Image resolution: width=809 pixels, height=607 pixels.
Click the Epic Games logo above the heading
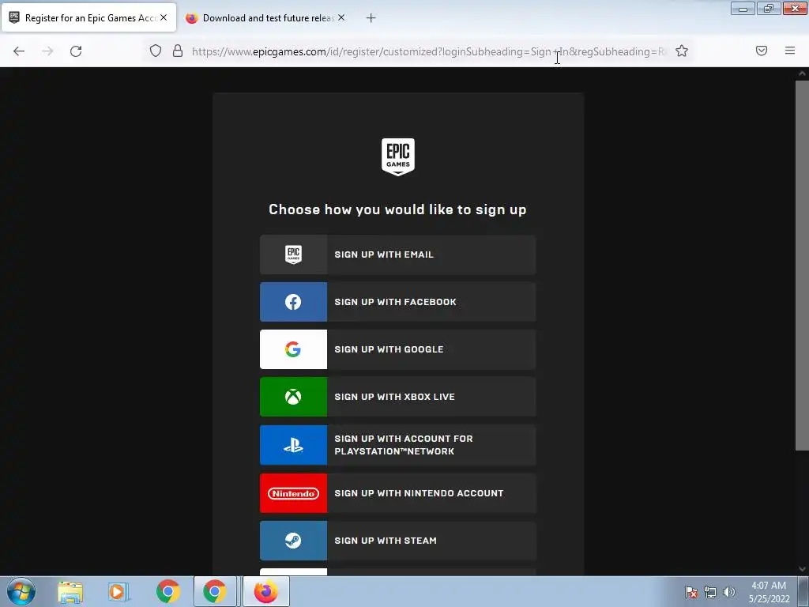(398, 157)
